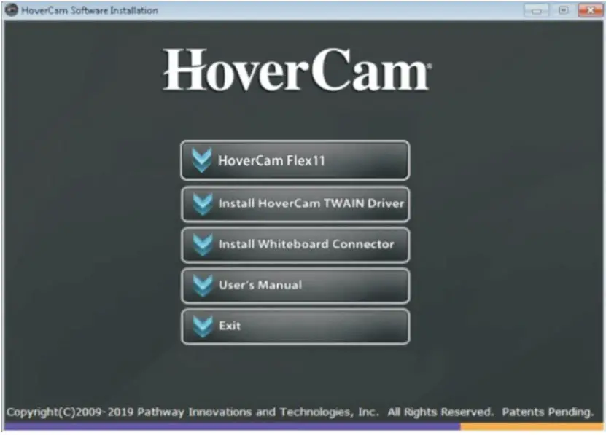This screenshot has width=606, height=435.
Task: Minimize the HoverCam installation window
Action: point(536,10)
